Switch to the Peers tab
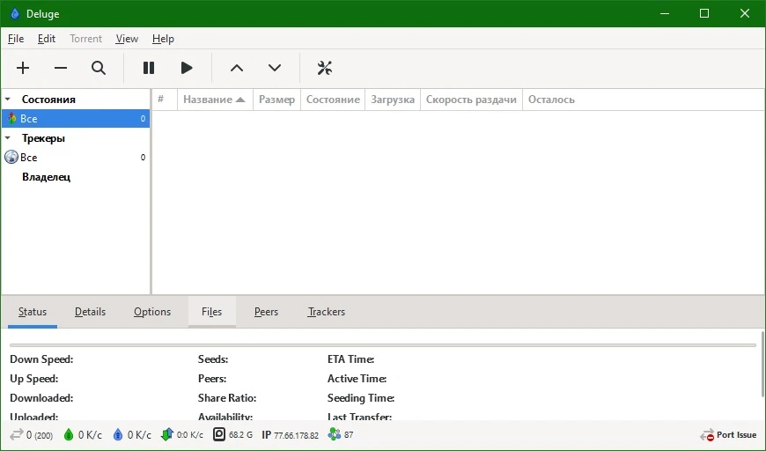 266,312
